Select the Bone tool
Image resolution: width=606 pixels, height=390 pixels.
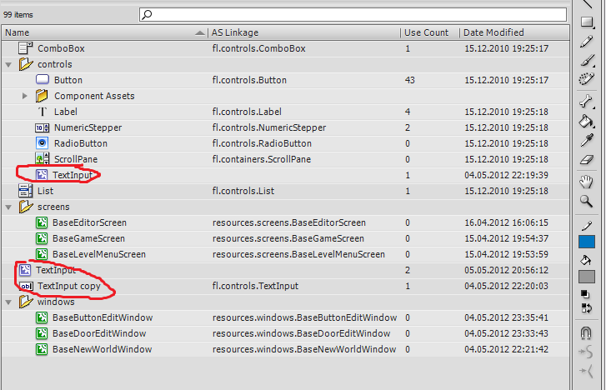(587, 101)
